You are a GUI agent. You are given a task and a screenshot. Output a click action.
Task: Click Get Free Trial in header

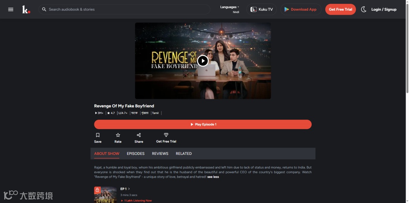pyautogui.click(x=340, y=9)
